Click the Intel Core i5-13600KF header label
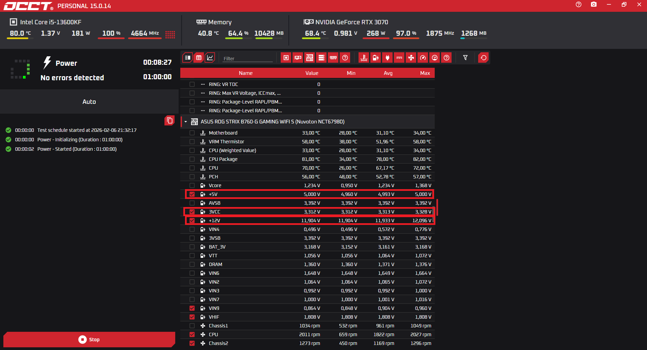This screenshot has width=647, height=350. [x=51, y=22]
